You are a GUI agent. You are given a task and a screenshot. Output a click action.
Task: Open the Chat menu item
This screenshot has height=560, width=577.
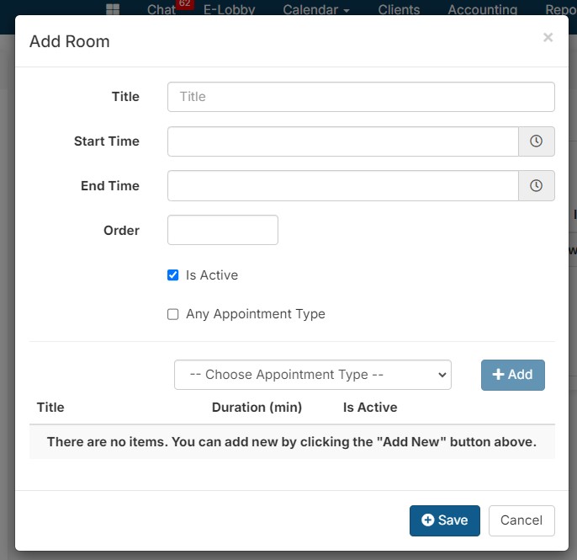(x=161, y=10)
